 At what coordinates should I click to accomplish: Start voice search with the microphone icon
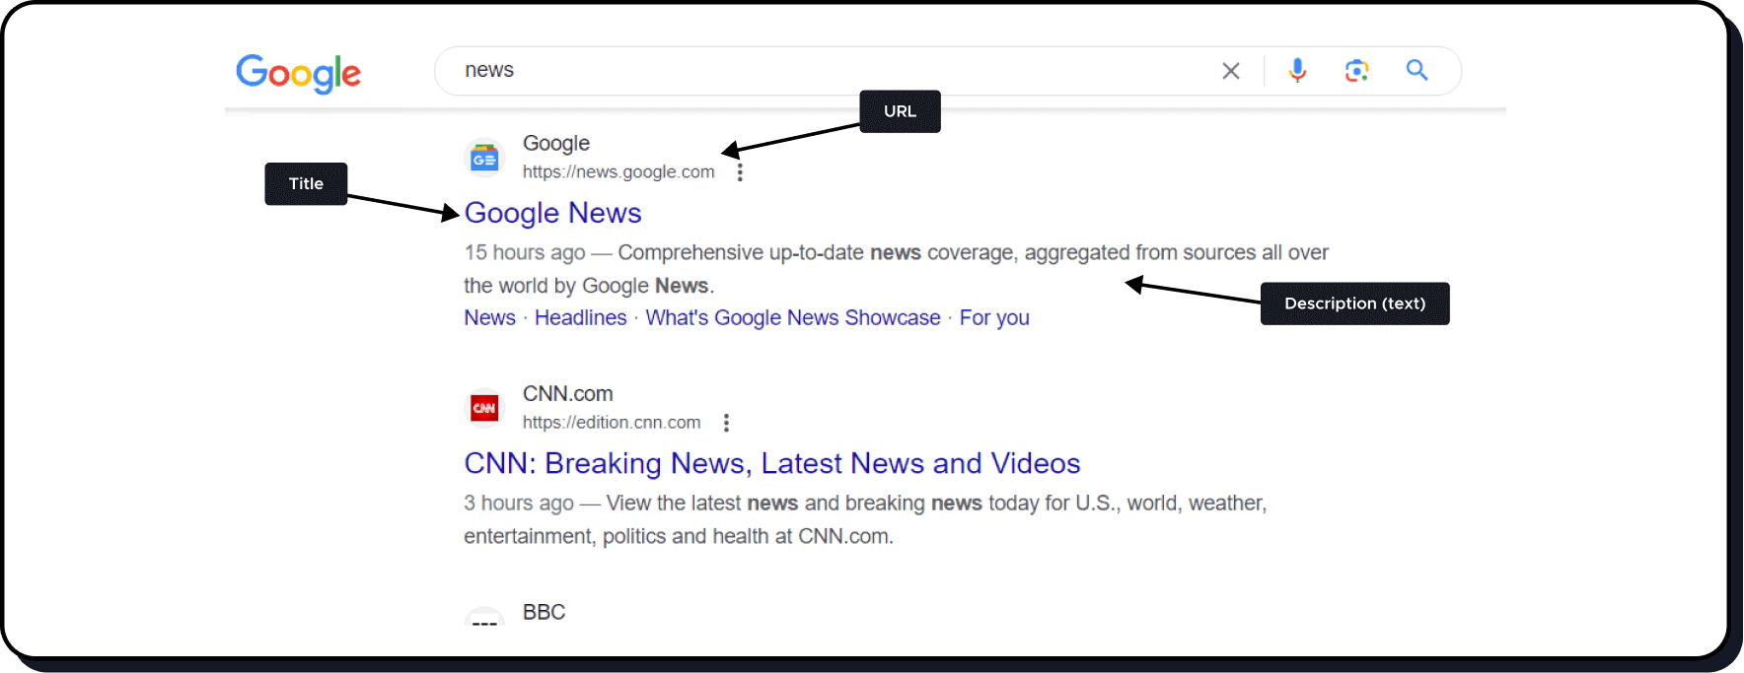tap(1297, 70)
